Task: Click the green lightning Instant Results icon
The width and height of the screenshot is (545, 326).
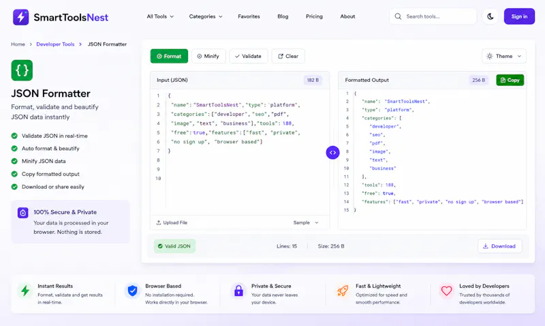Action: click(x=25, y=291)
